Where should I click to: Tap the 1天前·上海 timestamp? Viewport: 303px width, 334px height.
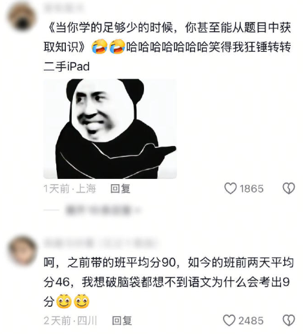70,189
